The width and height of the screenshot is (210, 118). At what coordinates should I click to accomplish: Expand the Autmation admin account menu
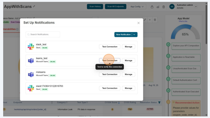(196, 7)
